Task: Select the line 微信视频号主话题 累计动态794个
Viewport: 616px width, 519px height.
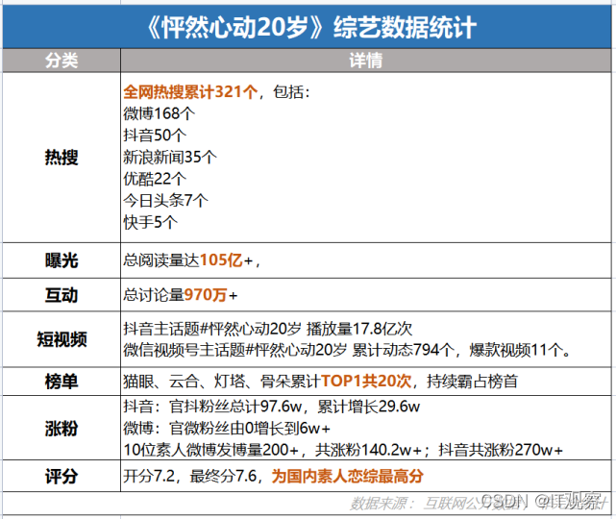Action: tap(347, 350)
